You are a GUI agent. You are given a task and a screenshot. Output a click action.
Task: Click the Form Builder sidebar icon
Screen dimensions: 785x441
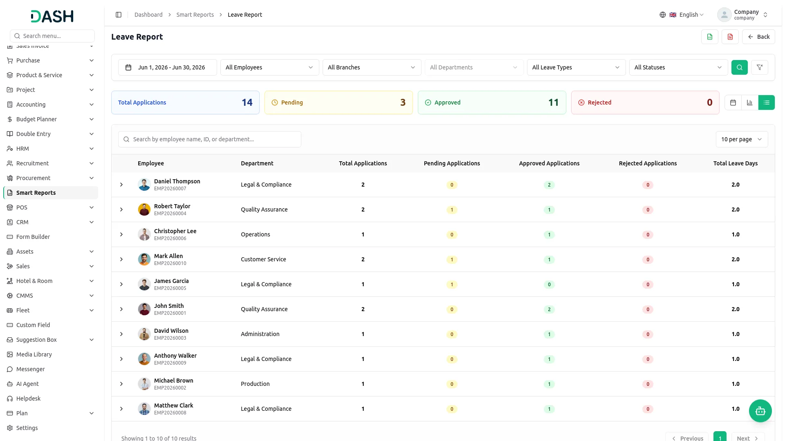(x=10, y=237)
